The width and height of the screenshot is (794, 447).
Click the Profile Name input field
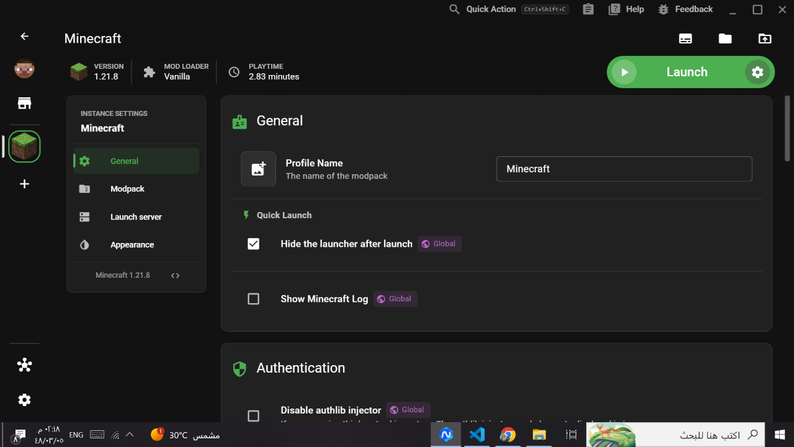tap(624, 169)
